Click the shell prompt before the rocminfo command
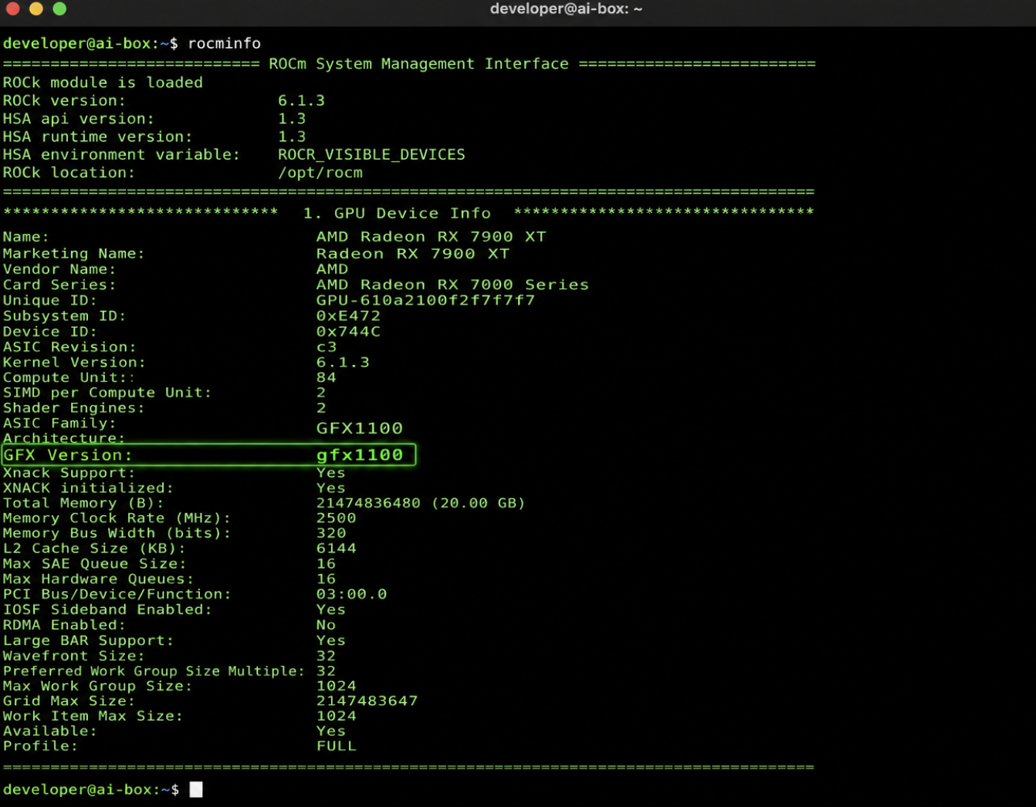This screenshot has width=1036, height=807. 90,43
